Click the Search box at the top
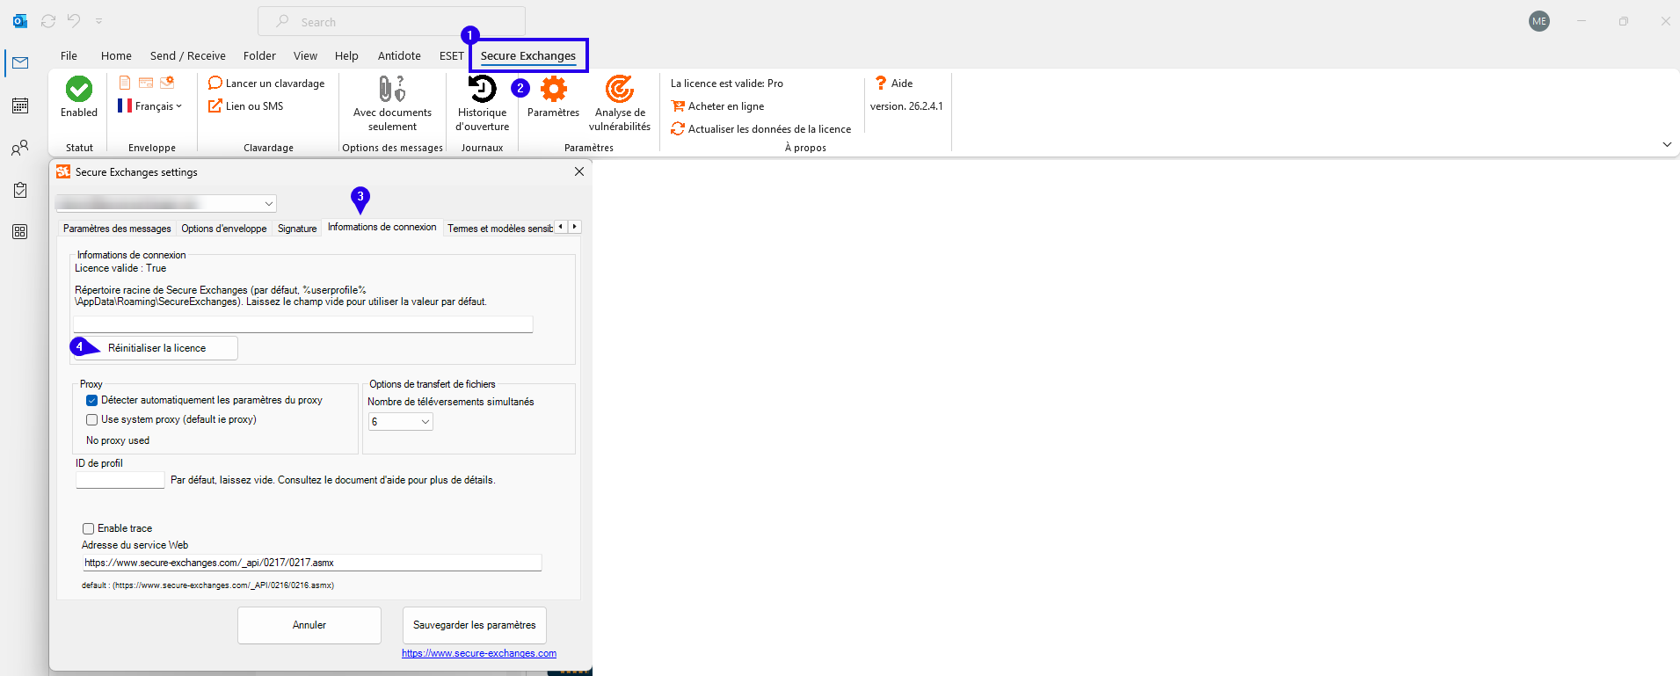Viewport: 1680px width, 676px height. [x=391, y=21]
